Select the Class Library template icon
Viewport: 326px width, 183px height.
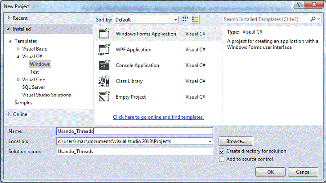(104, 81)
